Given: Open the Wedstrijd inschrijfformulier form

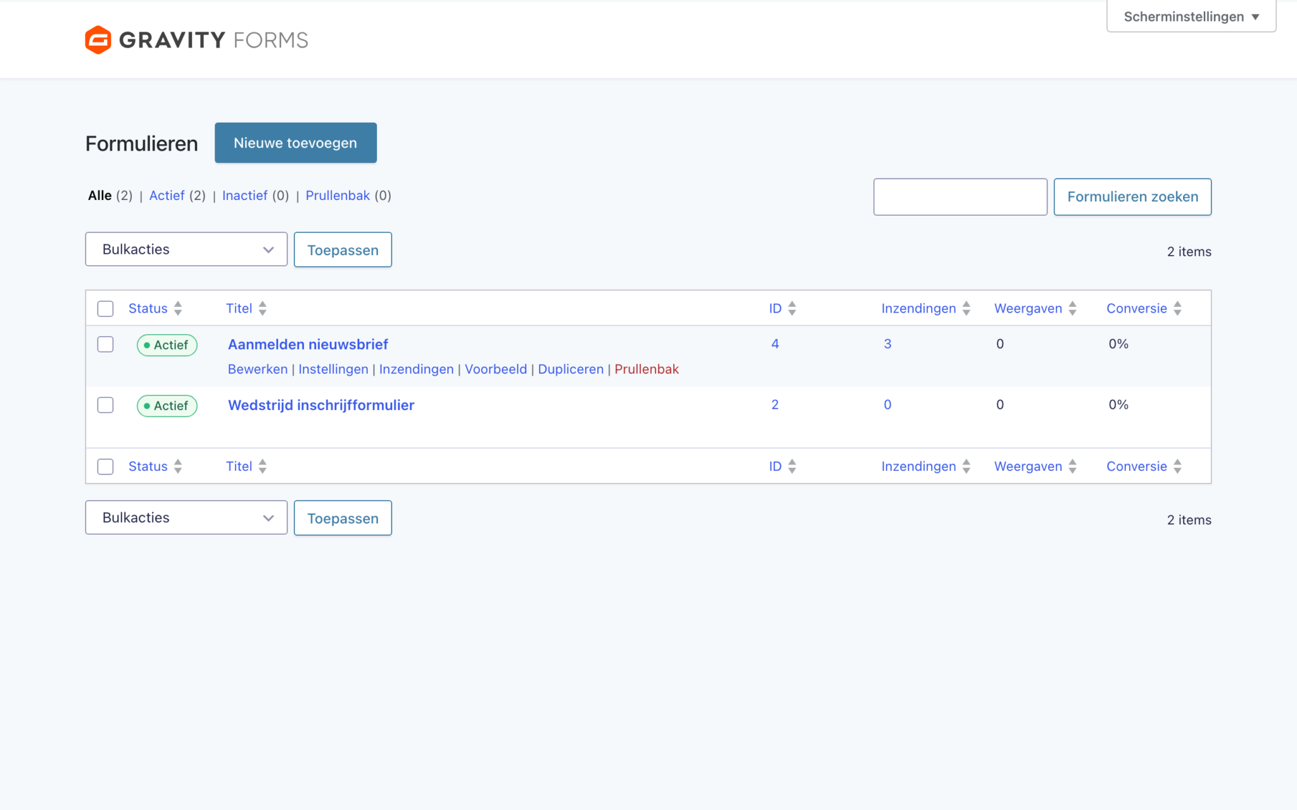Looking at the screenshot, I should [x=321, y=405].
